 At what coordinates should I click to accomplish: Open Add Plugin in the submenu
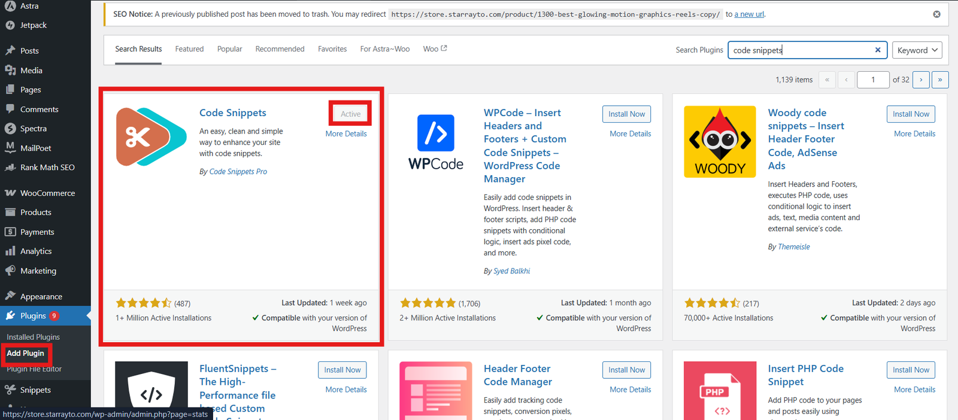(x=25, y=354)
